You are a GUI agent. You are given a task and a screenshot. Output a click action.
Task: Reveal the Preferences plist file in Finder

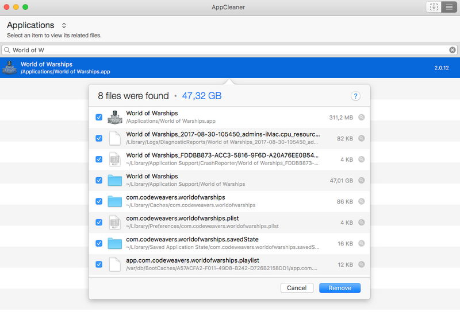click(x=362, y=223)
